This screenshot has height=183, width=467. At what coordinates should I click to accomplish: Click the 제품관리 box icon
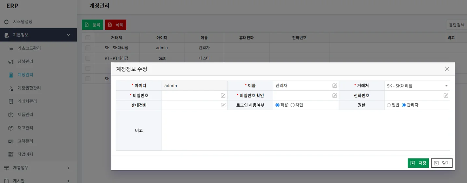[x=11, y=115]
